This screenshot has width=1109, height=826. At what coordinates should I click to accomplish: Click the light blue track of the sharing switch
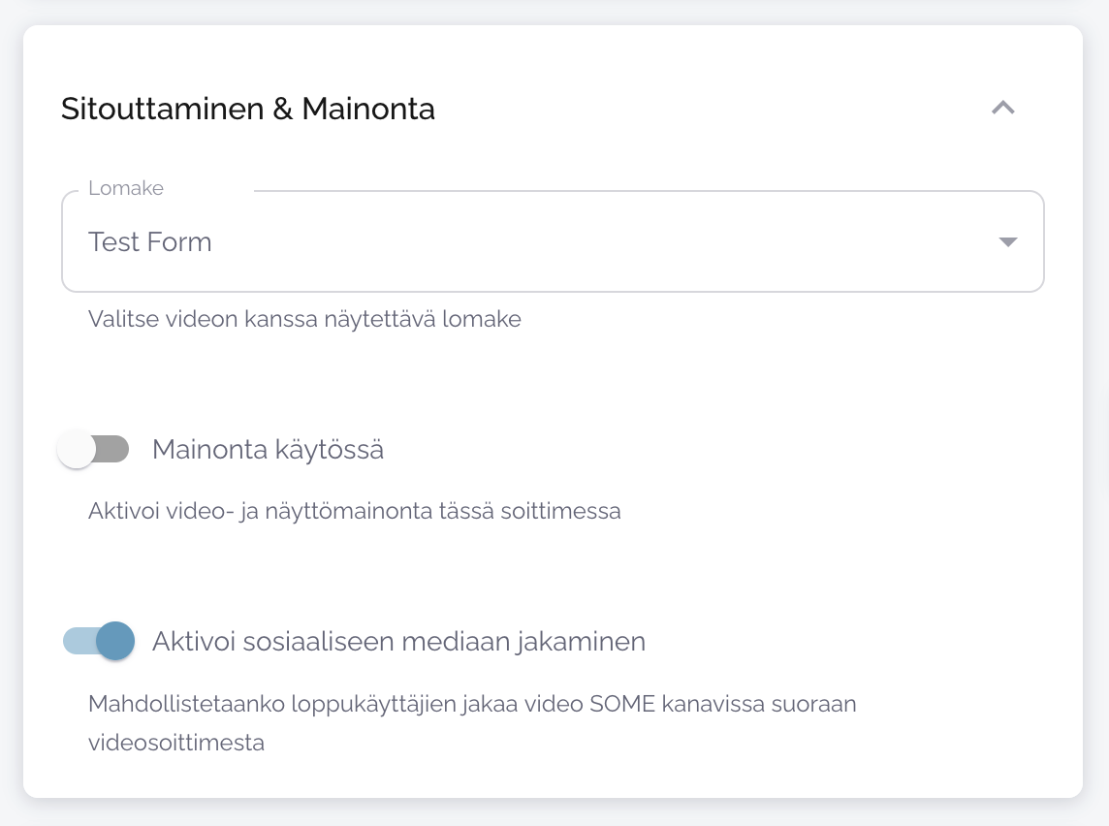pos(75,641)
